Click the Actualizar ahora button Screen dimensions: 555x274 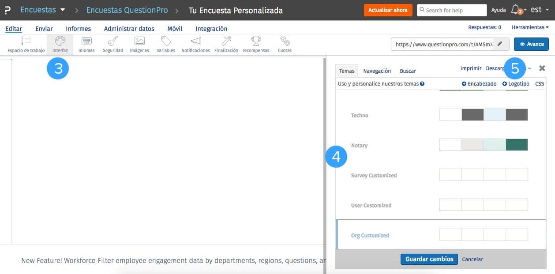coord(388,10)
